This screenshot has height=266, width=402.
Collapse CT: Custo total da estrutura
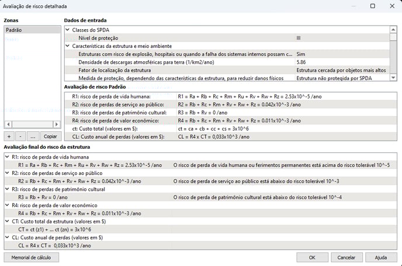pyautogui.click(x=7, y=221)
